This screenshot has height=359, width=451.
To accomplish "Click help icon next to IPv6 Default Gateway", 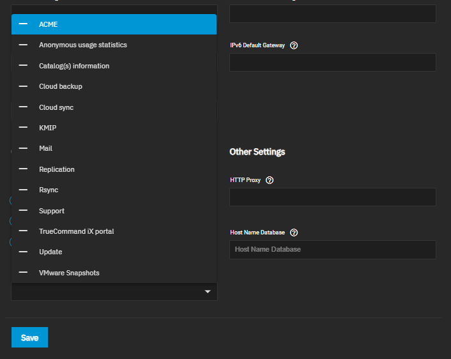I will click(294, 45).
